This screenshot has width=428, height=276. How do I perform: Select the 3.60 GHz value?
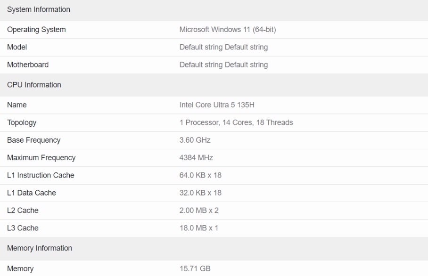coord(195,140)
